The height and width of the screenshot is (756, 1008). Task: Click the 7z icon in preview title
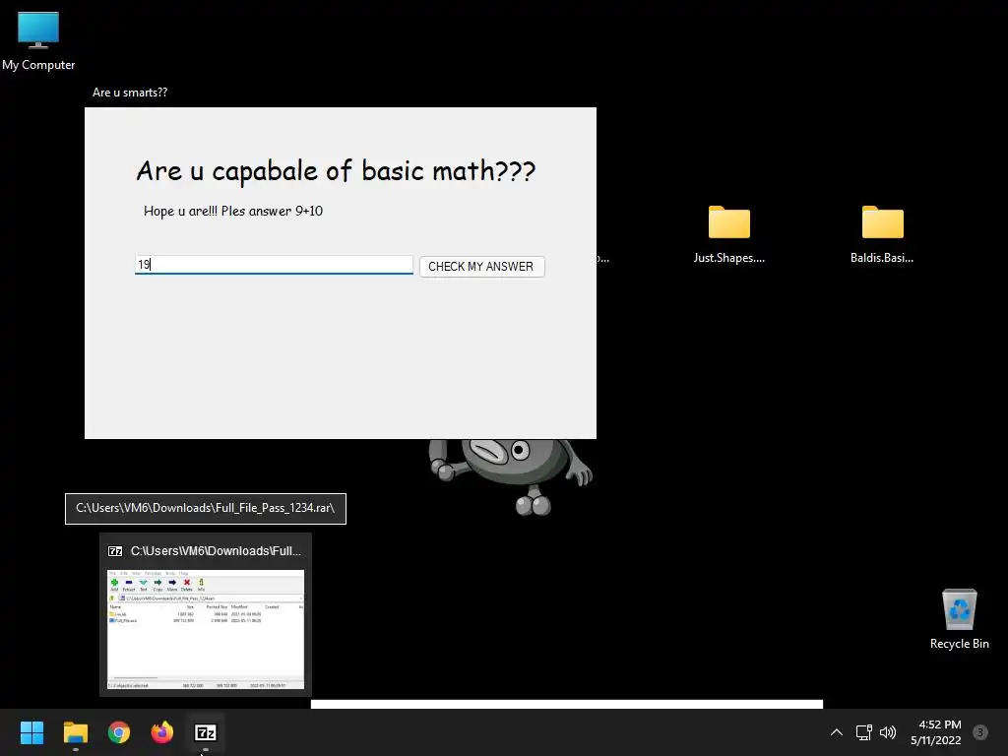tap(115, 551)
